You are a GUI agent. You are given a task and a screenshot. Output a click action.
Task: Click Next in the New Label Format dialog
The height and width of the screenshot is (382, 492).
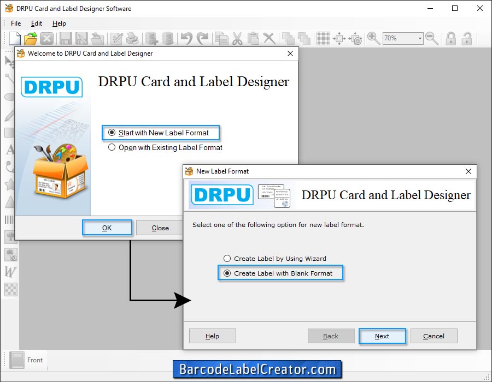(x=382, y=336)
